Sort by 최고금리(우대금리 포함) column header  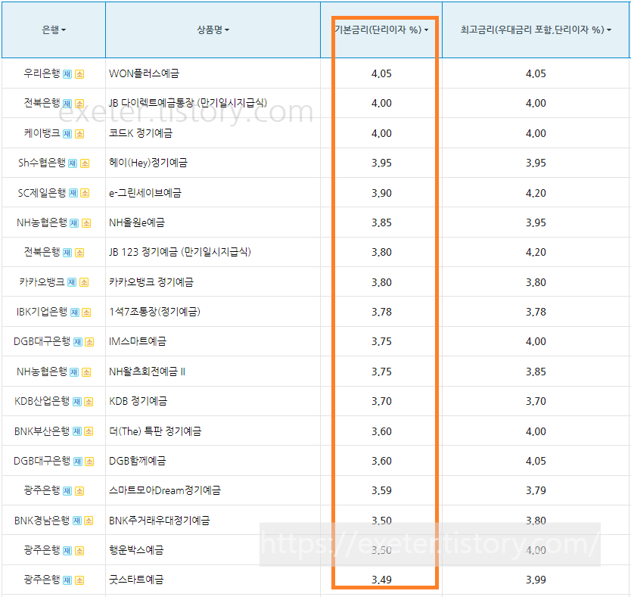point(536,30)
